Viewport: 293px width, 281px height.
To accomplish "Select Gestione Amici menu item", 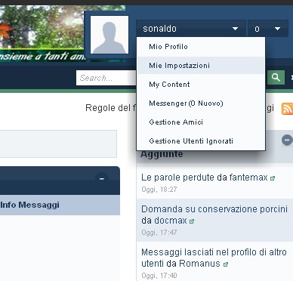I will point(176,122).
